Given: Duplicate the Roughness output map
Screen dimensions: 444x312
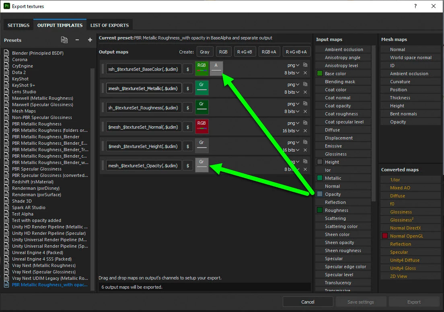Looking at the screenshot, I should [x=305, y=103].
